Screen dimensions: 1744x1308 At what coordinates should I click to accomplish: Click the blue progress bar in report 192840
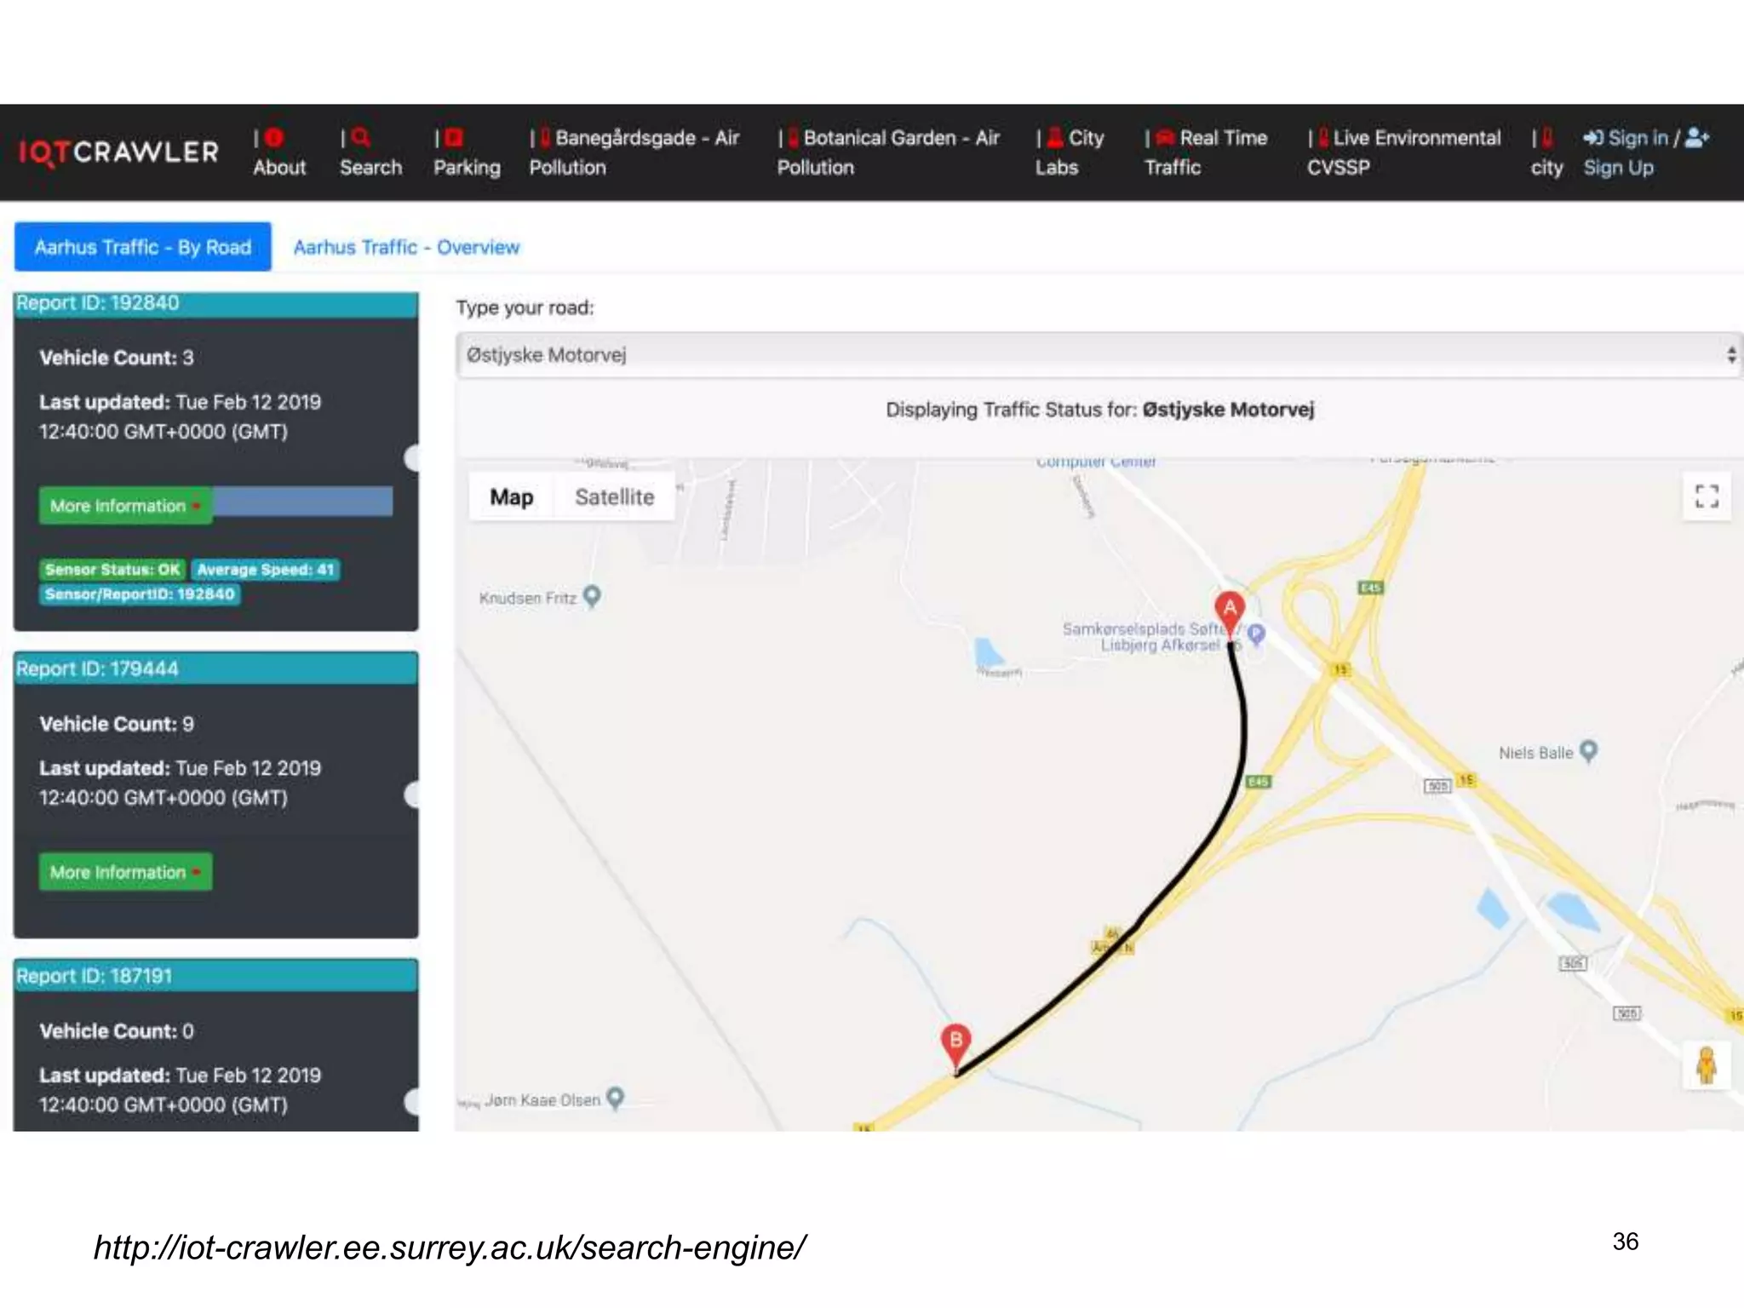point(303,502)
